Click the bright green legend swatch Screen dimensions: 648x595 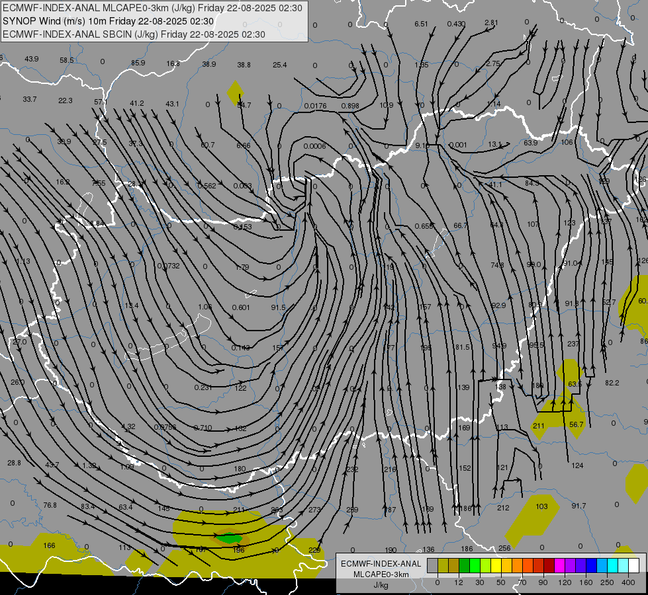coord(475,566)
